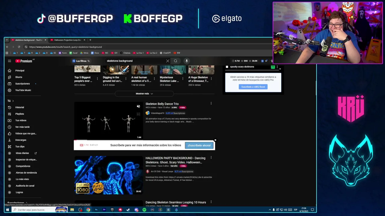Click ¡Suscríbete ahora! button
This screenshot has height=216, width=385.
[199, 145]
